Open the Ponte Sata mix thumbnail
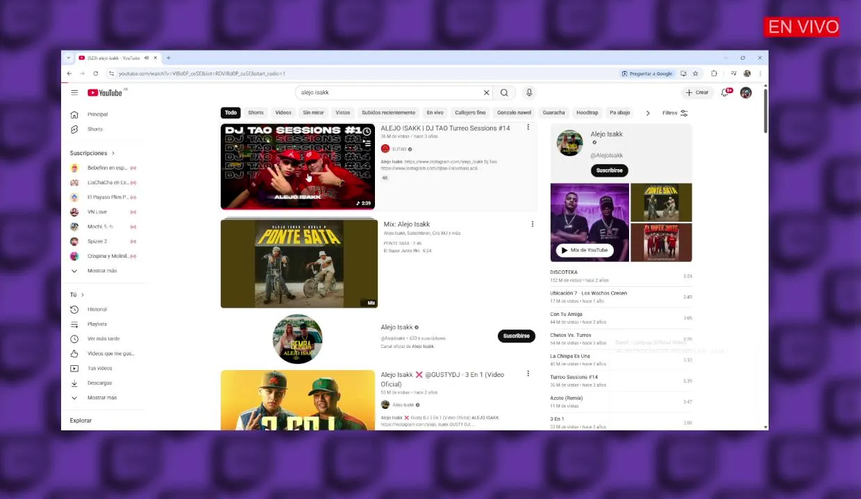This screenshot has width=861, height=499. tap(299, 263)
